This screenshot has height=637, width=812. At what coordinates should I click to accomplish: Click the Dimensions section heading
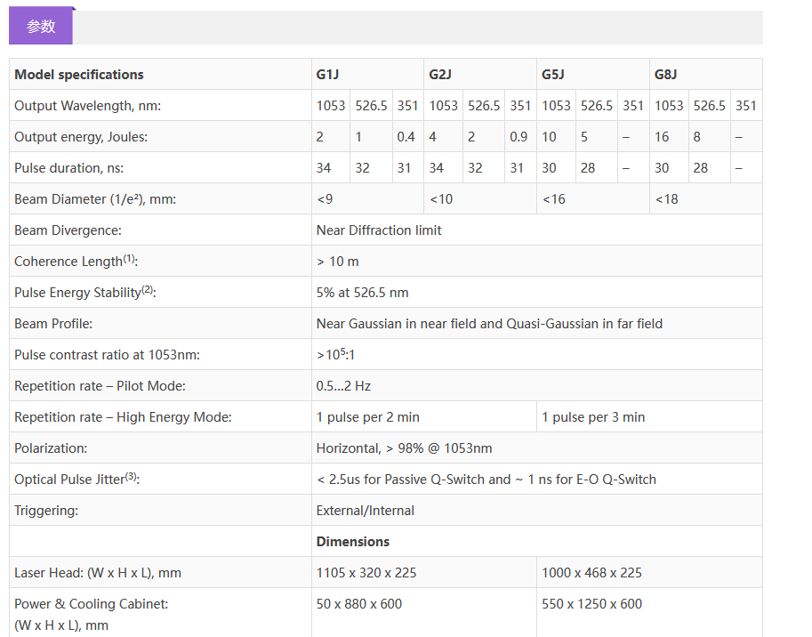(x=353, y=542)
